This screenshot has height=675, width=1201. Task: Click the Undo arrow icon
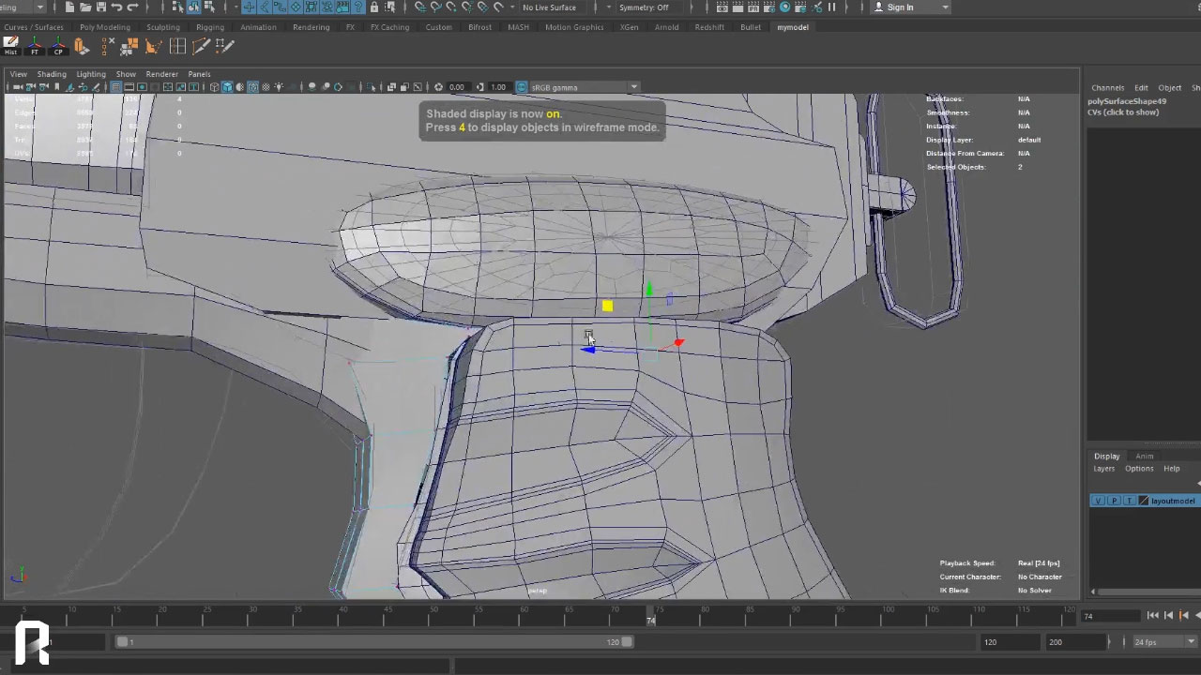click(x=116, y=7)
